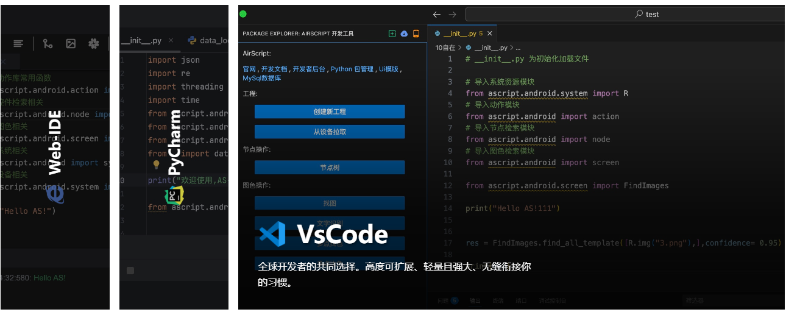Go forward with the right arrow in VsCode
This screenshot has width=786, height=312.
[x=452, y=14]
